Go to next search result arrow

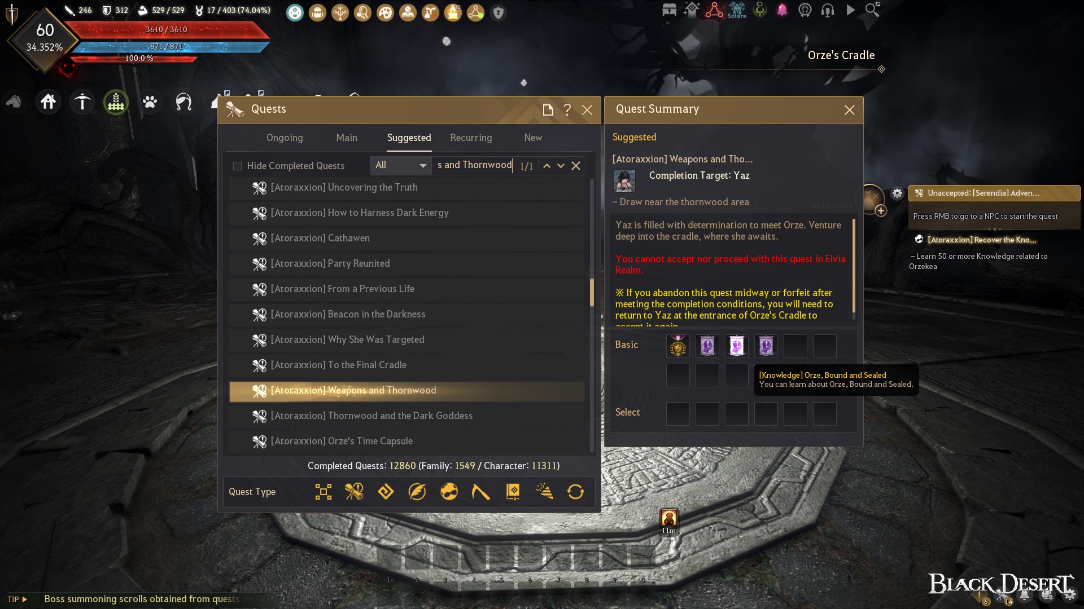click(x=561, y=166)
